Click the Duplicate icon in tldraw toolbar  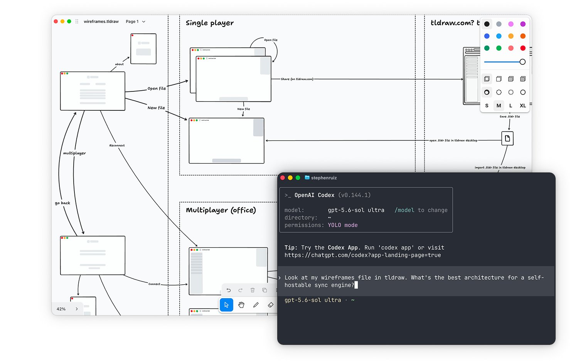pyautogui.click(x=265, y=290)
